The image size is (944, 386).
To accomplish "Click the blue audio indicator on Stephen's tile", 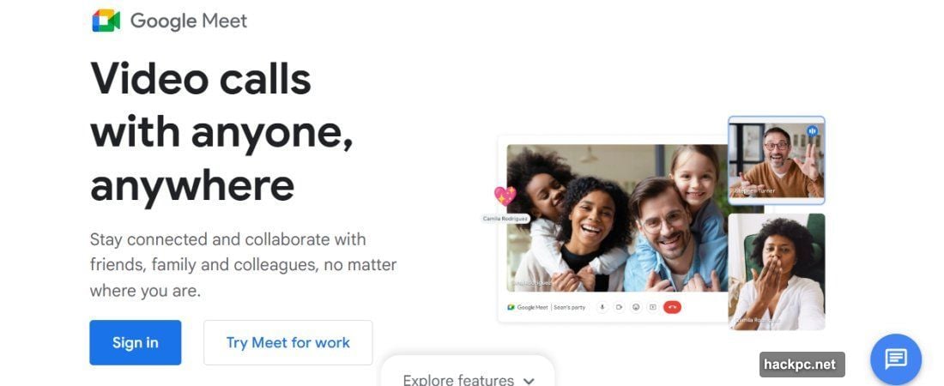I will click(x=812, y=130).
